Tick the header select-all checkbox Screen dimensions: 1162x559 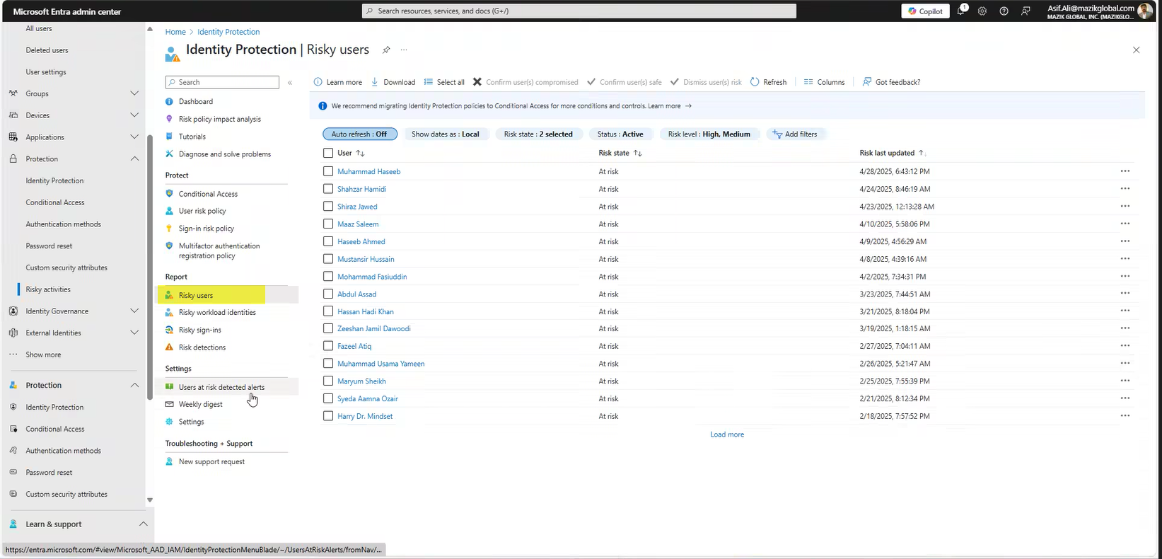click(328, 153)
